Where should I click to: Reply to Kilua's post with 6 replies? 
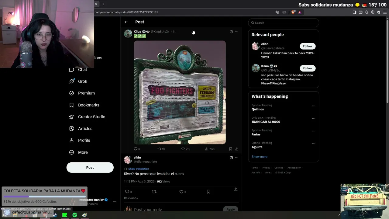(137, 149)
